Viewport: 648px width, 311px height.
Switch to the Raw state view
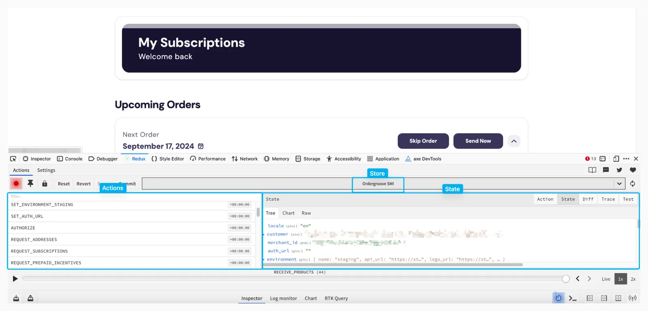click(306, 213)
